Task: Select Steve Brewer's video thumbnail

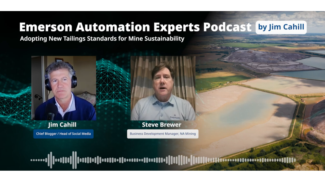Action: pos(163,88)
